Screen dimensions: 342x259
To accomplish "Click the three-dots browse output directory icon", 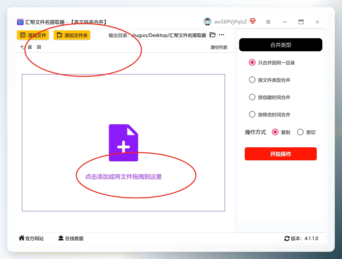I will [x=221, y=35].
